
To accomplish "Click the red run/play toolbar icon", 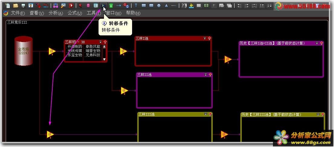I will click(x=71, y=5).
